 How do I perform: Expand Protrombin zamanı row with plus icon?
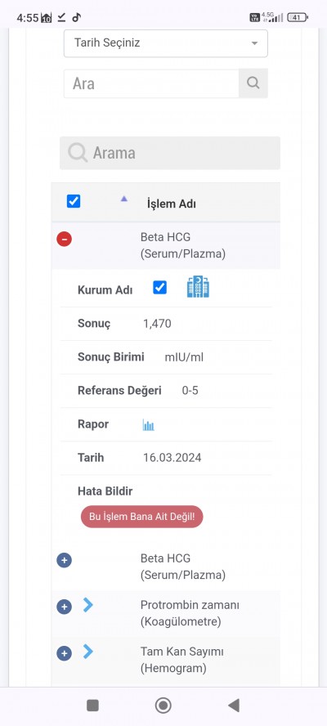(x=64, y=607)
